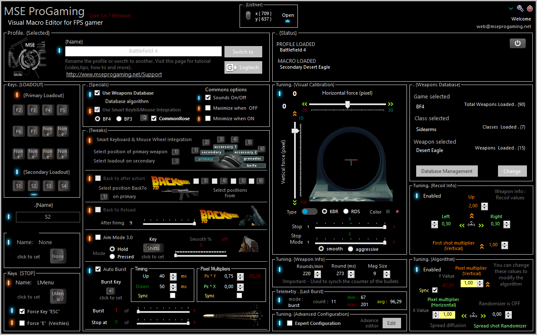Enable Aim Mode 3.0 checkbox

point(98,237)
